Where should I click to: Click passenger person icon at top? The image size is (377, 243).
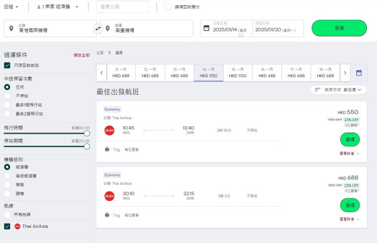[x=38, y=7]
